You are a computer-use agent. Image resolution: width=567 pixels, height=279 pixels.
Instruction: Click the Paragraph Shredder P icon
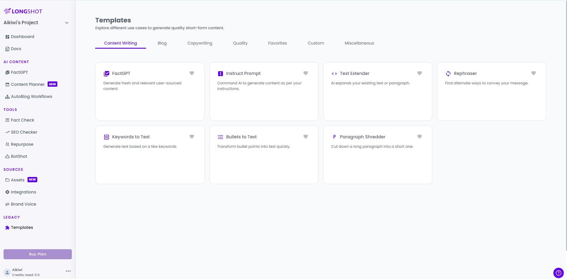(334, 137)
